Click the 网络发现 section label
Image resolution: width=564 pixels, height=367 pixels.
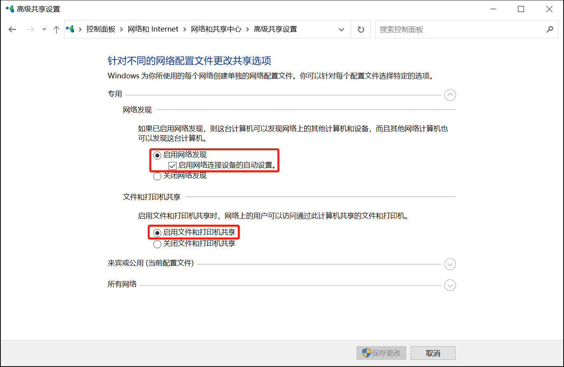pyautogui.click(x=137, y=110)
